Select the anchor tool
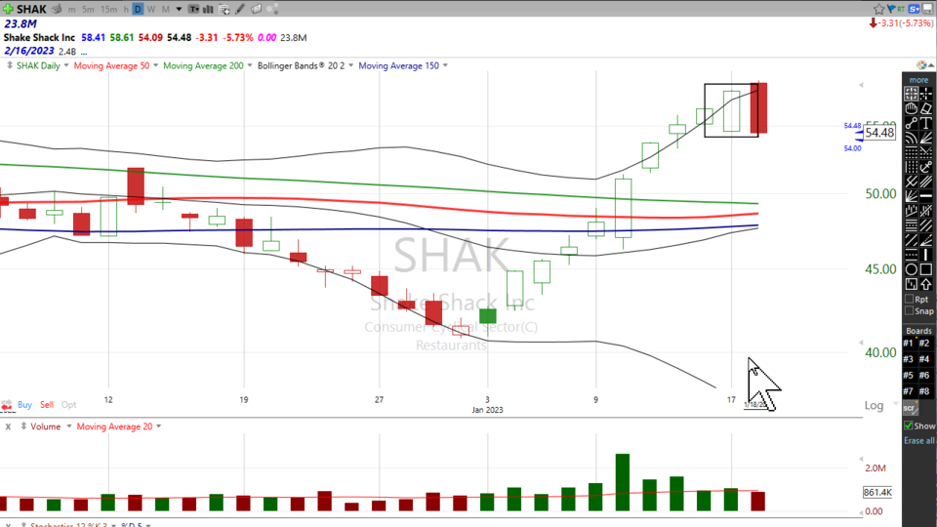The image size is (937, 527). click(x=926, y=167)
